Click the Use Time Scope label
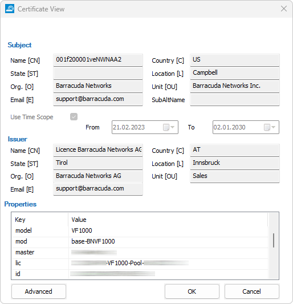Screen dimensions: 293x304 coord(32,117)
